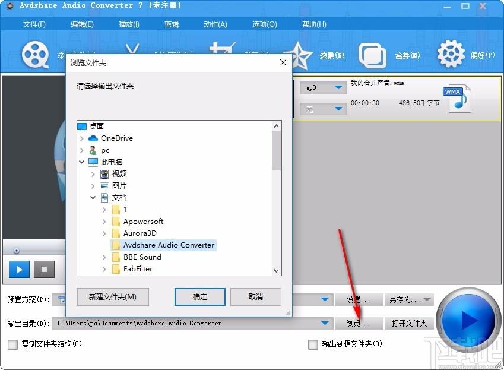Select the FabFilter folder label
Viewport: 504px width, 370px height.
coord(138,269)
